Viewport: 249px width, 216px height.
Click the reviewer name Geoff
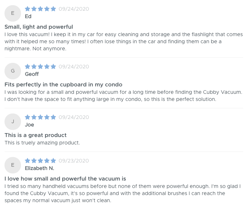coord(32,74)
